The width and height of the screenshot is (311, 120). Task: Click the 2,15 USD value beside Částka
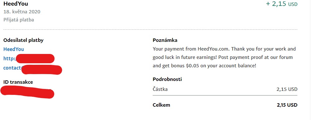[x=287, y=89]
